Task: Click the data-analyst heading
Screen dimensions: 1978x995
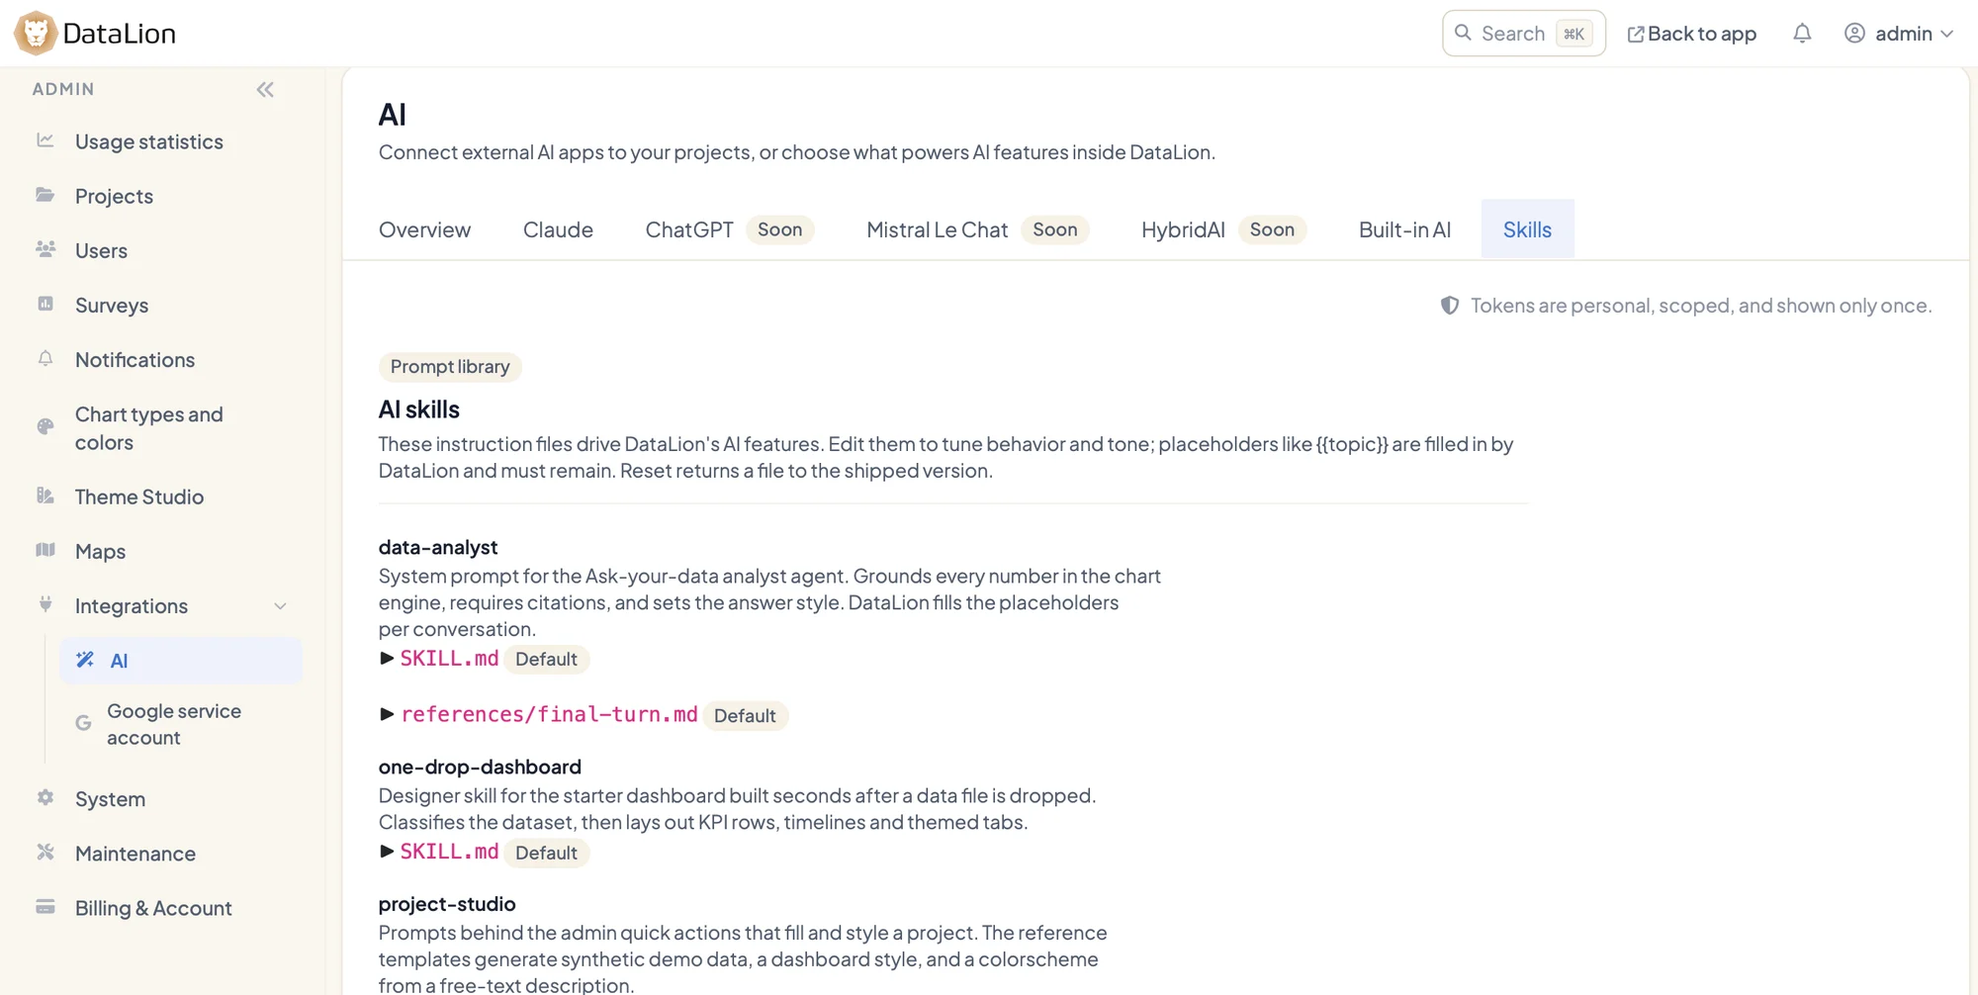Action: pyautogui.click(x=438, y=547)
